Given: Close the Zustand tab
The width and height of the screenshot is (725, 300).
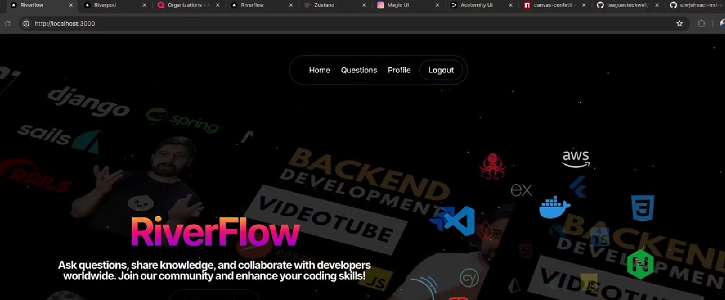Looking at the screenshot, I should pyautogui.click(x=364, y=5).
